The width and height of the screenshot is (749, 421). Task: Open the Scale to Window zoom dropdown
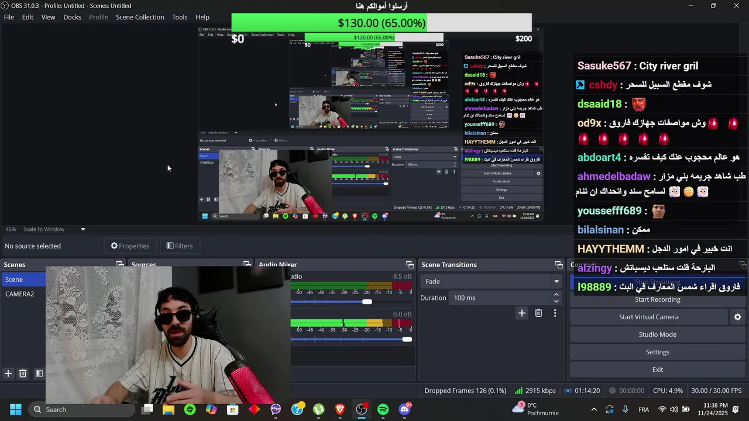pos(54,229)
